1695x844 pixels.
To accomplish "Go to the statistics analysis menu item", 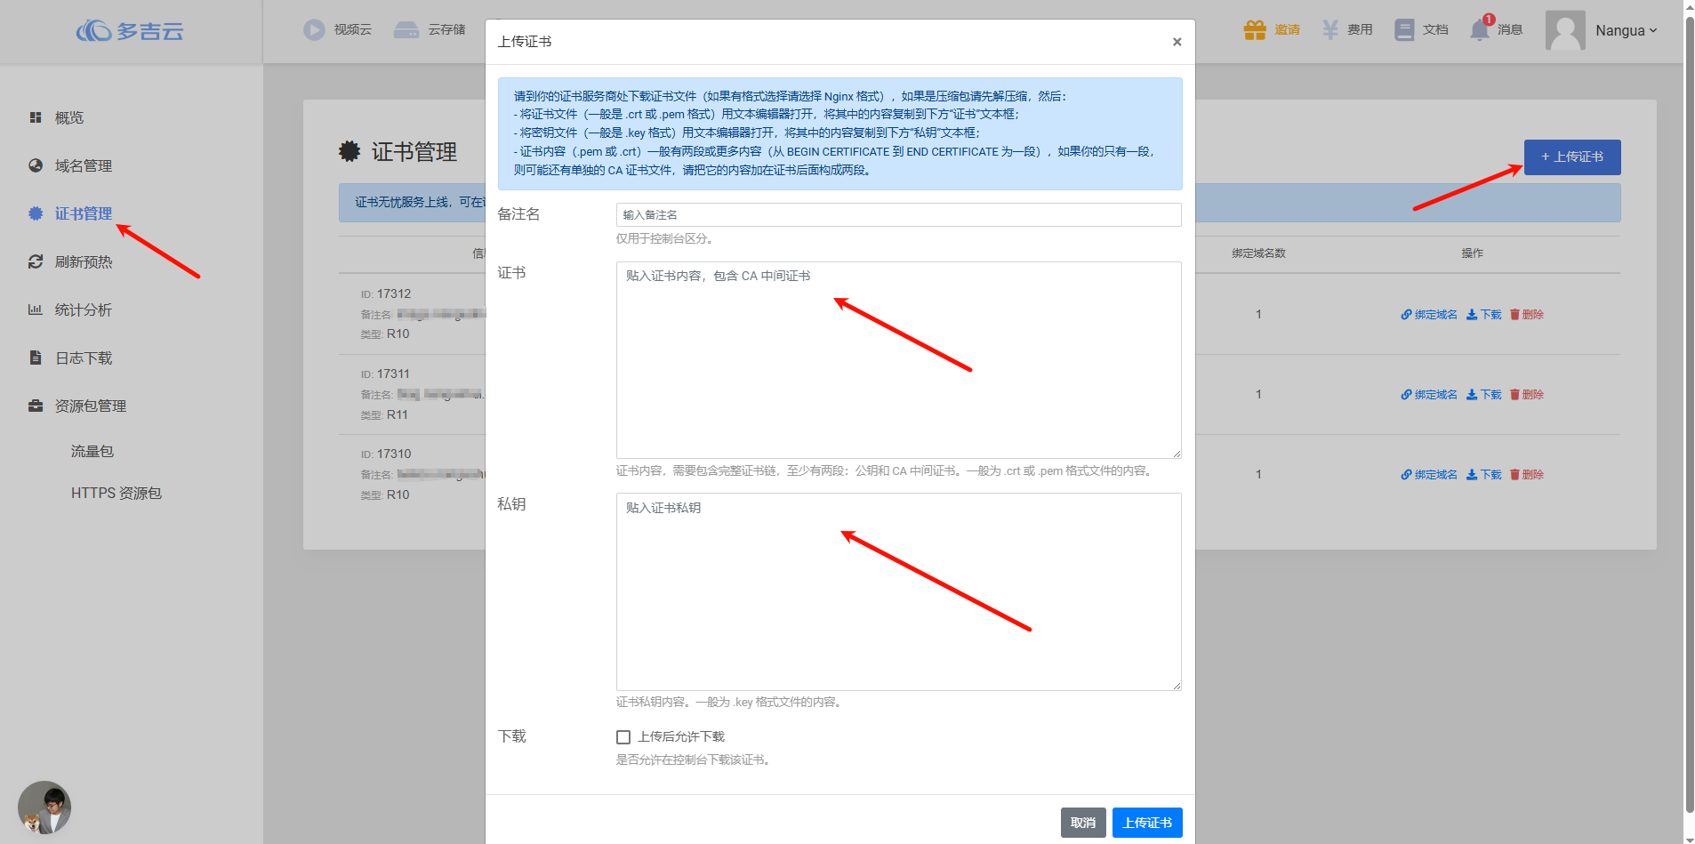I will (x=83, y=310).
